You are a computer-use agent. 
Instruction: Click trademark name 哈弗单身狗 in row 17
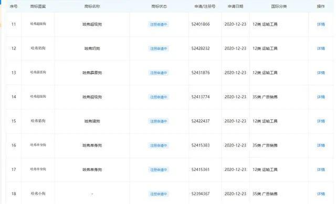point(92,169)
